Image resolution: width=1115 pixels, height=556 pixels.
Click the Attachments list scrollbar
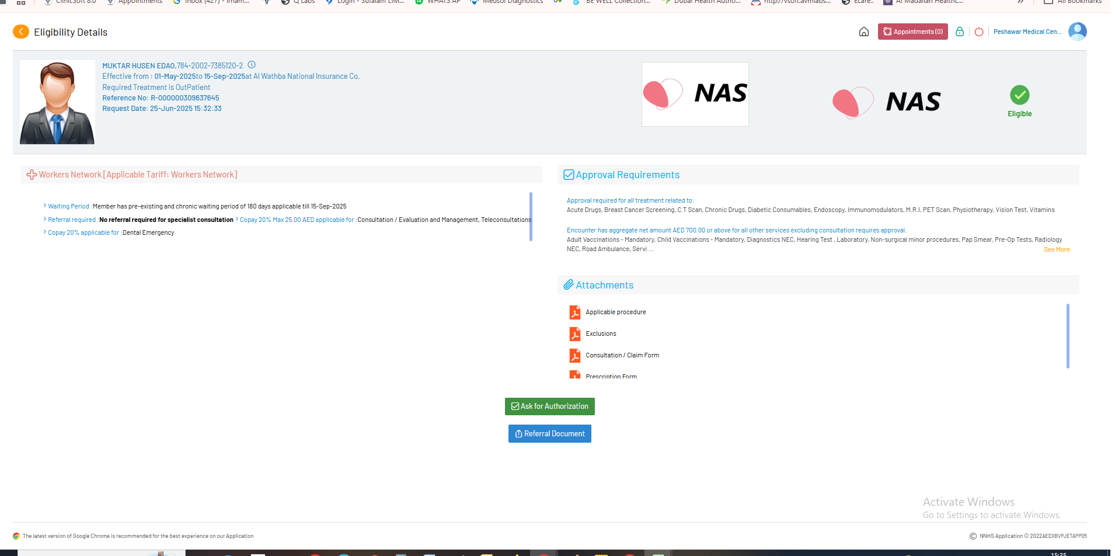(1067, 336)
